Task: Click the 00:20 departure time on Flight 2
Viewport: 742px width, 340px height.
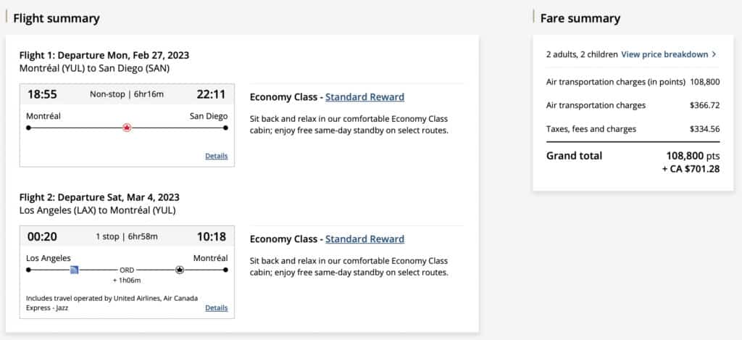Action: (42, 236)
